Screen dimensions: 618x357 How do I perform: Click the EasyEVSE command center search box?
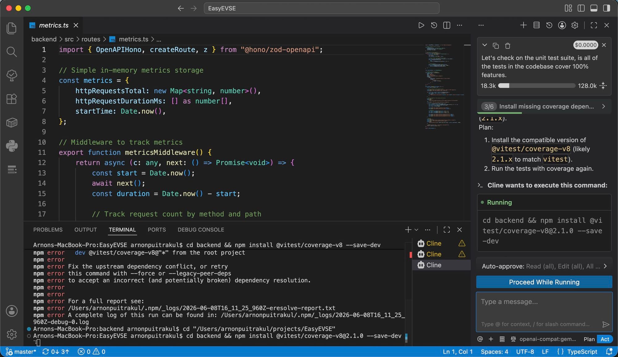pos(321,8)
